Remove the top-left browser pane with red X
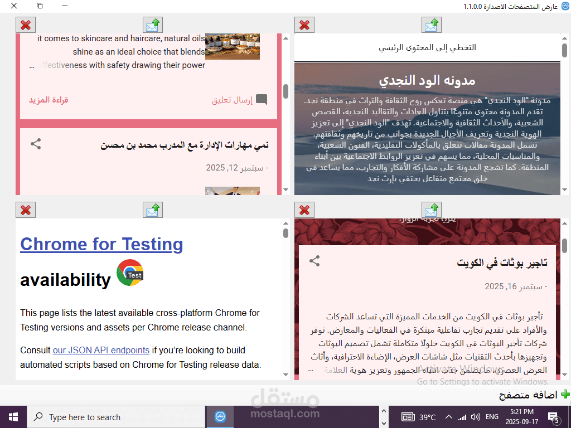Screen dimensions: 571x428 click(25, 24)
